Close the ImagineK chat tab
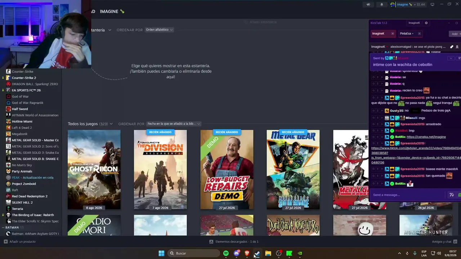This screenshot has width=461, height=259. [393, 33]
